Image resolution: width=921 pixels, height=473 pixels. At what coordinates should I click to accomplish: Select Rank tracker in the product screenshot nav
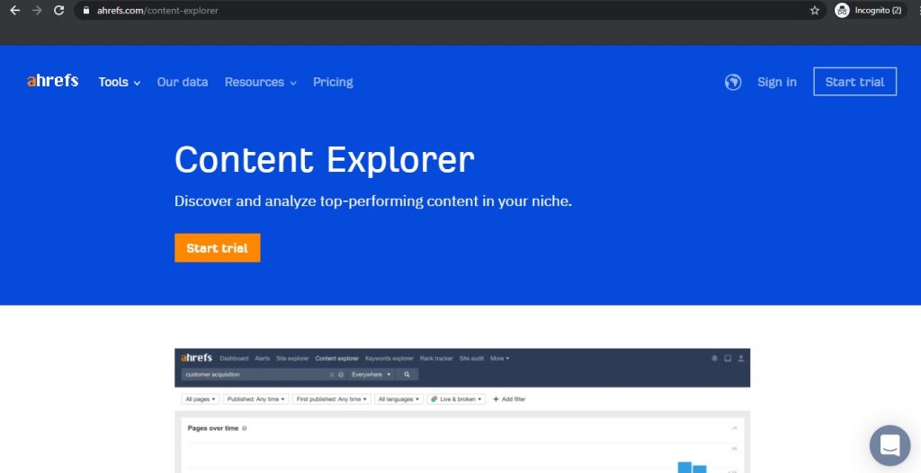click(436, 359)
